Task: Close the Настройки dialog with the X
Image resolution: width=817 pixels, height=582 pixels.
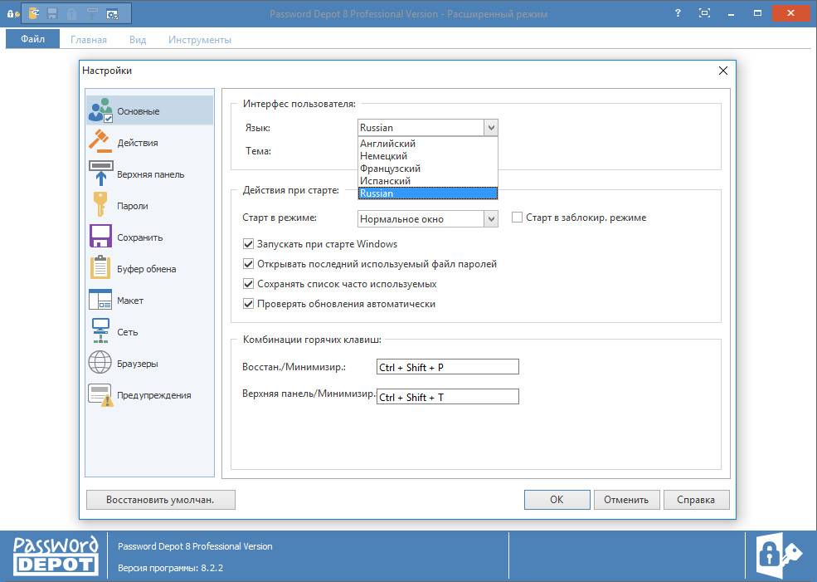Action: tap(722, 71)
